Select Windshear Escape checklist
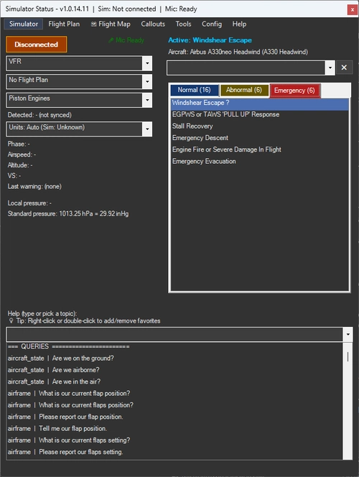Image resolution: width=359 pixels, height=477 pixels. click(x=260, y=103)
